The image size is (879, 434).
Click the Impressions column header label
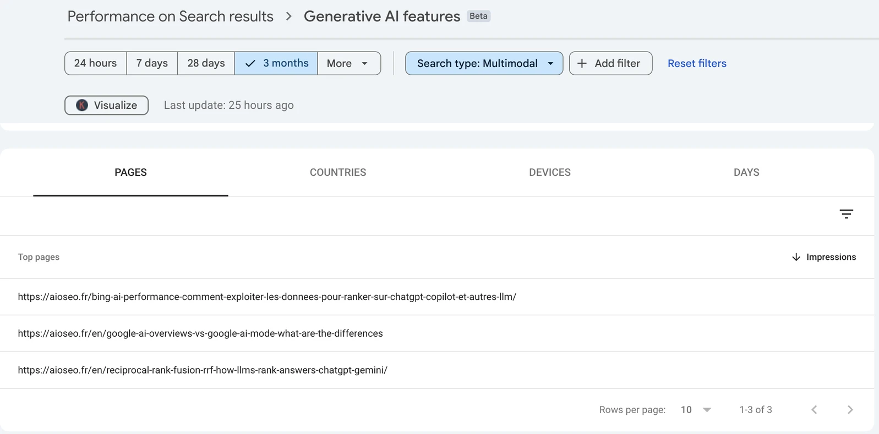pyautogui.click(x=831, y=257)
